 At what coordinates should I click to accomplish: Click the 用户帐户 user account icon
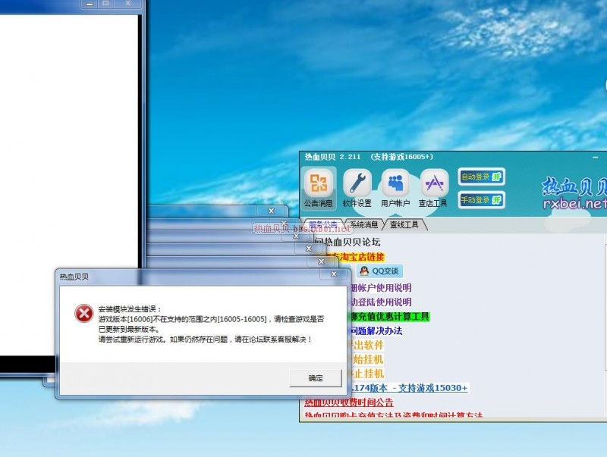395,184
